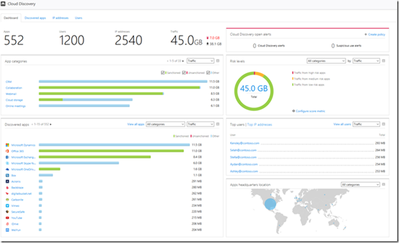The image size is (399, 243).
Task: Click the gear icon beside Configure score metric
Action: tap(294, 111)
